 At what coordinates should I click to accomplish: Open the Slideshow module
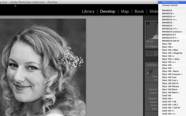click(x=154, y=11)
